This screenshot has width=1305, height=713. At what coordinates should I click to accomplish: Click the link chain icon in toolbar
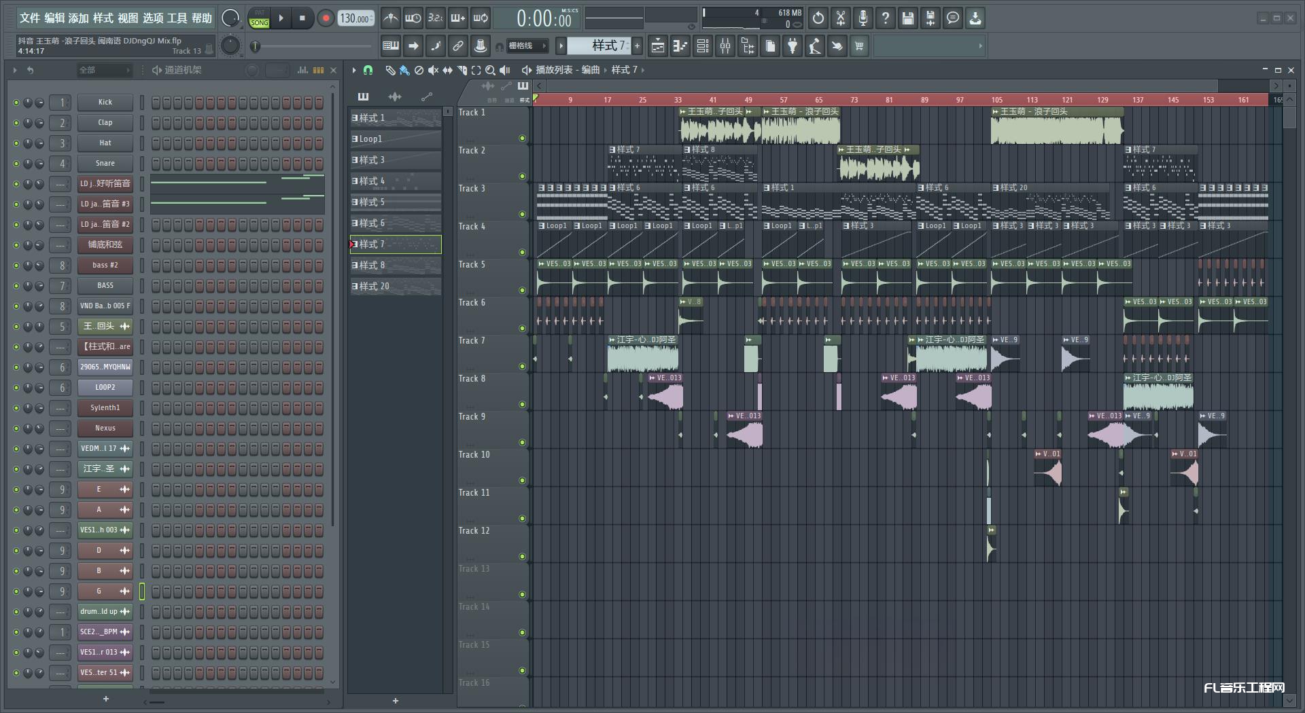pos(458,46)
